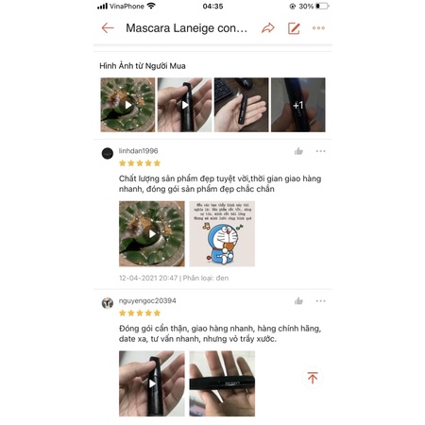Viewport: 425px width, 425px height.
Task: Tap the back arrow in the header
Action: click(x=108, y=28)
